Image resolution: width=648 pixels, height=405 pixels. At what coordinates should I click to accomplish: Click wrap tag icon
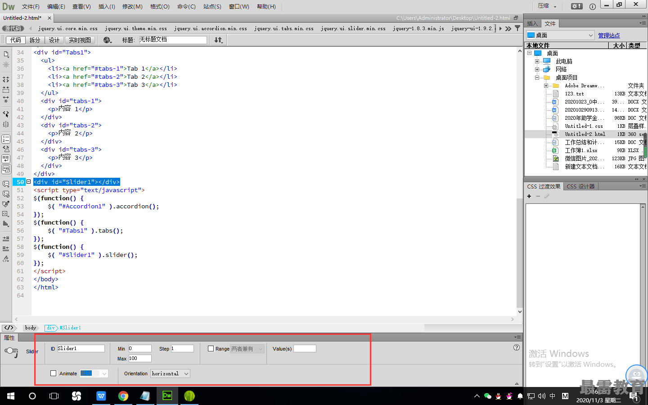pos(6,204)
